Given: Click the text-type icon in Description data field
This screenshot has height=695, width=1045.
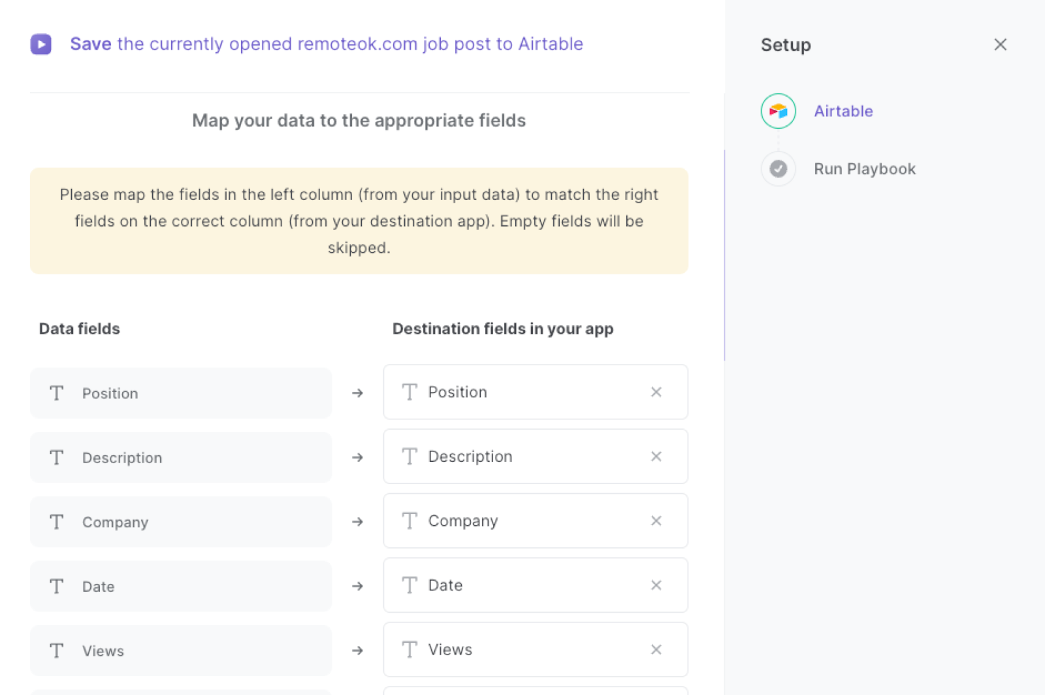Looking at the screenshot, I should pos(57,457).
